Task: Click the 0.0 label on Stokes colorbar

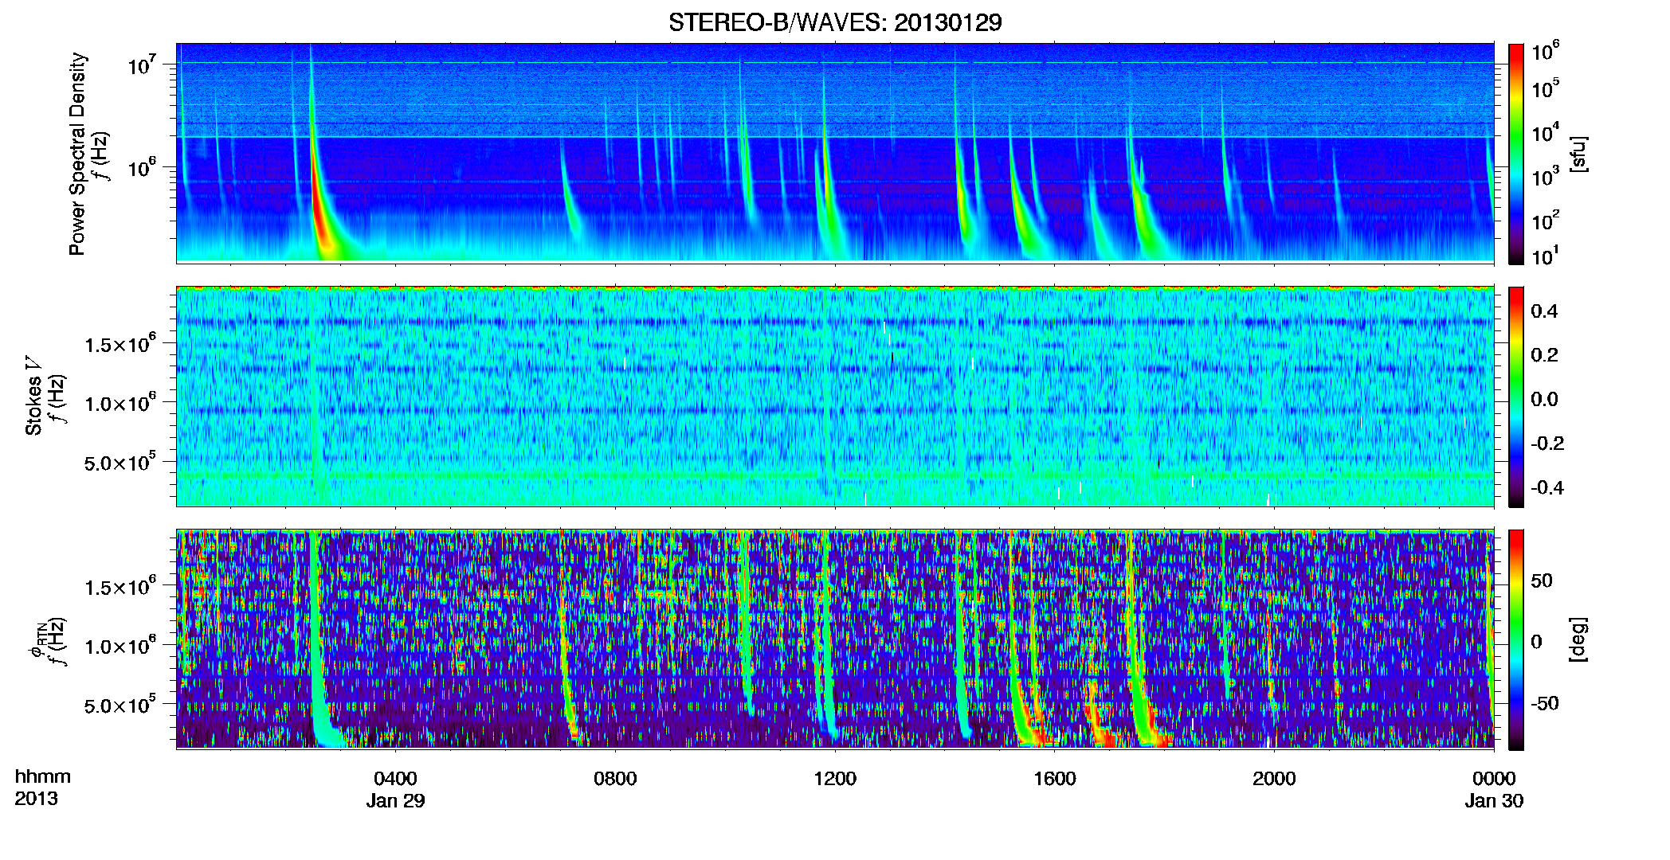Action: 1544,400
